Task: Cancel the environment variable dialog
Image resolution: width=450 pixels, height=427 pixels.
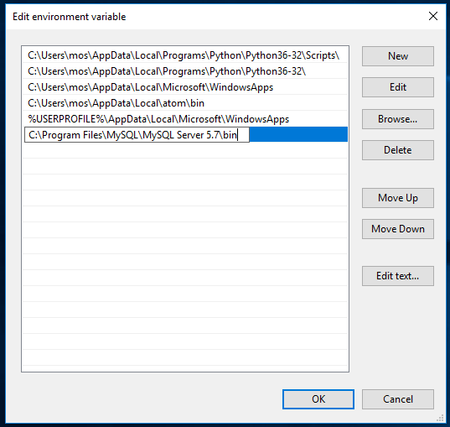Action: pyautogui.click(x=398, y=399)
